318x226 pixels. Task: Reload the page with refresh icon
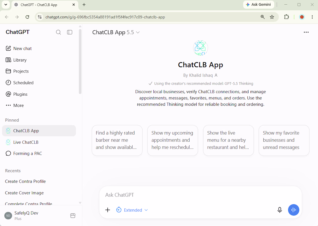click(27, 17)
